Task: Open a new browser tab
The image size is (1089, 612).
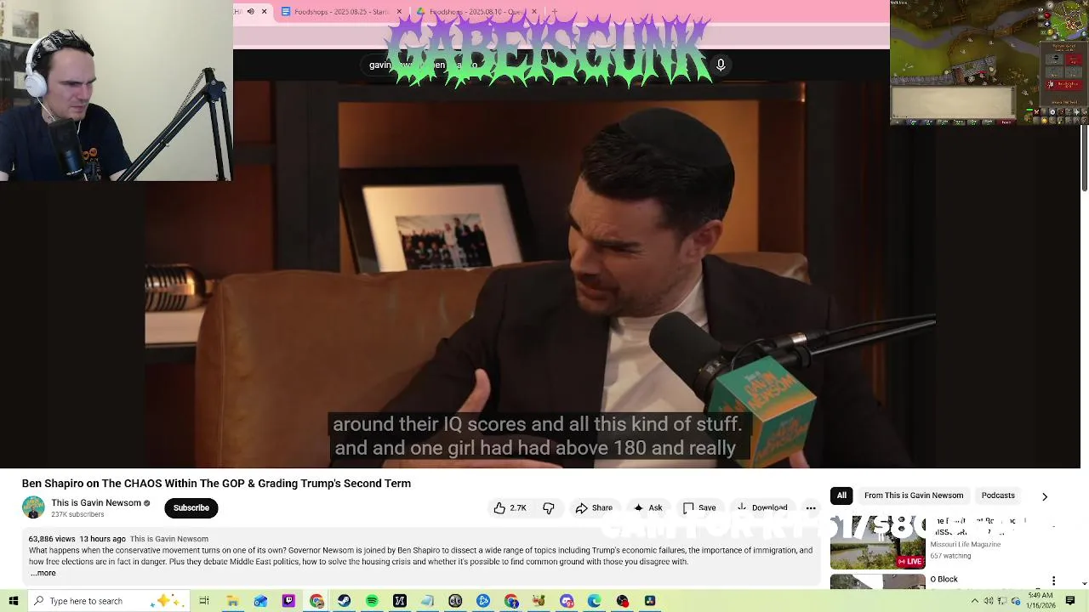Action: tap(554, 11)
